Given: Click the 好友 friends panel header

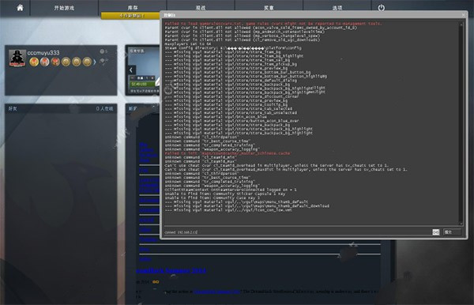Looking at the screenshot, I should 61,108.
